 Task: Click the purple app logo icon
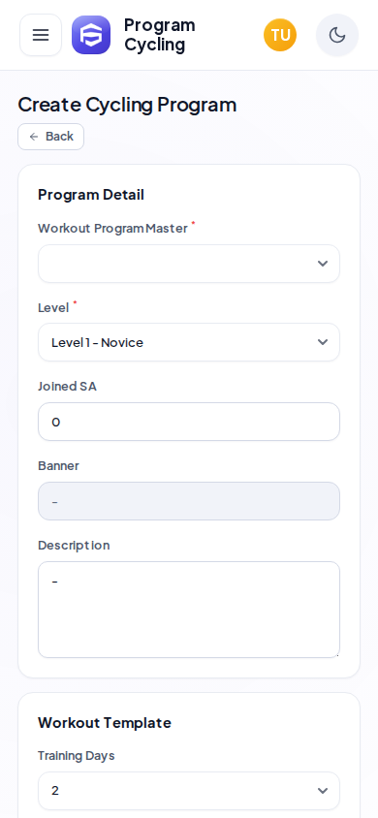(91, 35)
